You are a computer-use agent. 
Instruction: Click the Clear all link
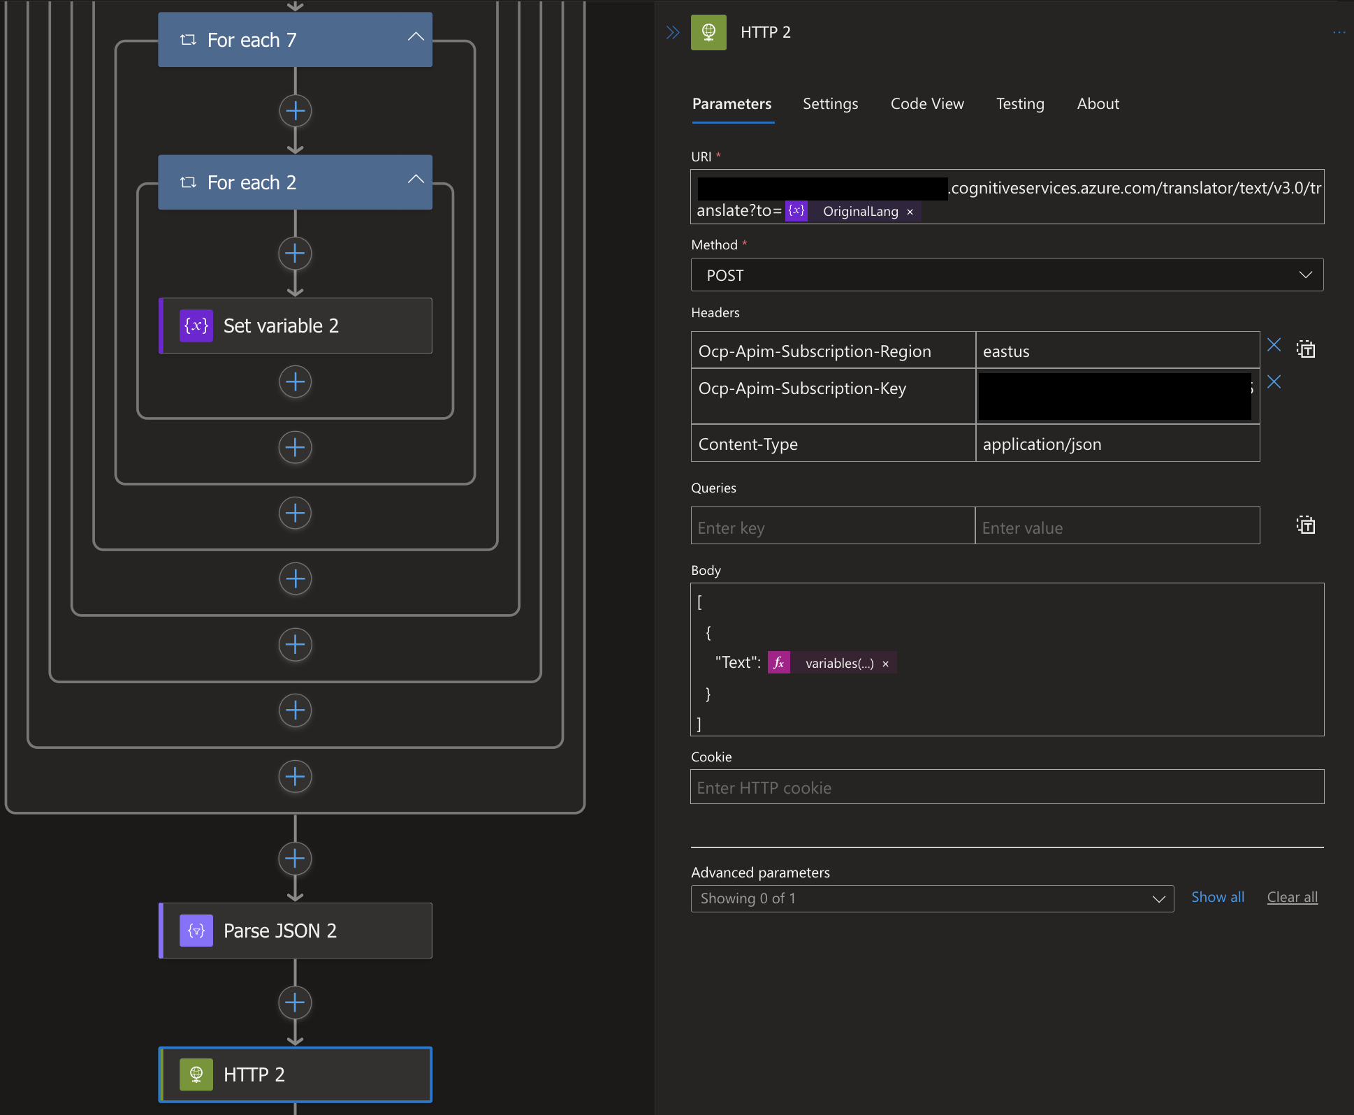click(x=1292, y=897)
